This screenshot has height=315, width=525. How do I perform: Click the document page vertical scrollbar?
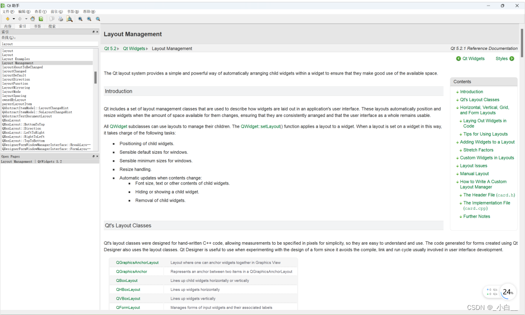pyautogui.click(x=522, y=43)
